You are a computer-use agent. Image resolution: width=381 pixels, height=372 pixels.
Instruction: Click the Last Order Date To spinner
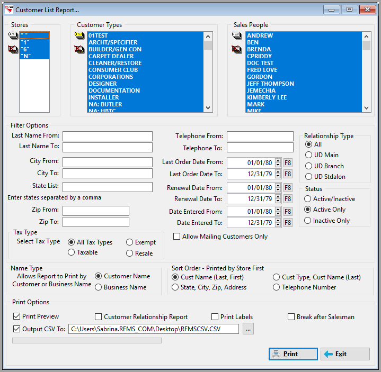pyautogui.click(x=278, y=174)
